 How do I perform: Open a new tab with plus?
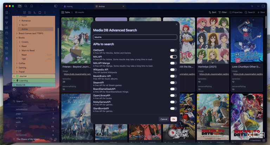point(252,6)
